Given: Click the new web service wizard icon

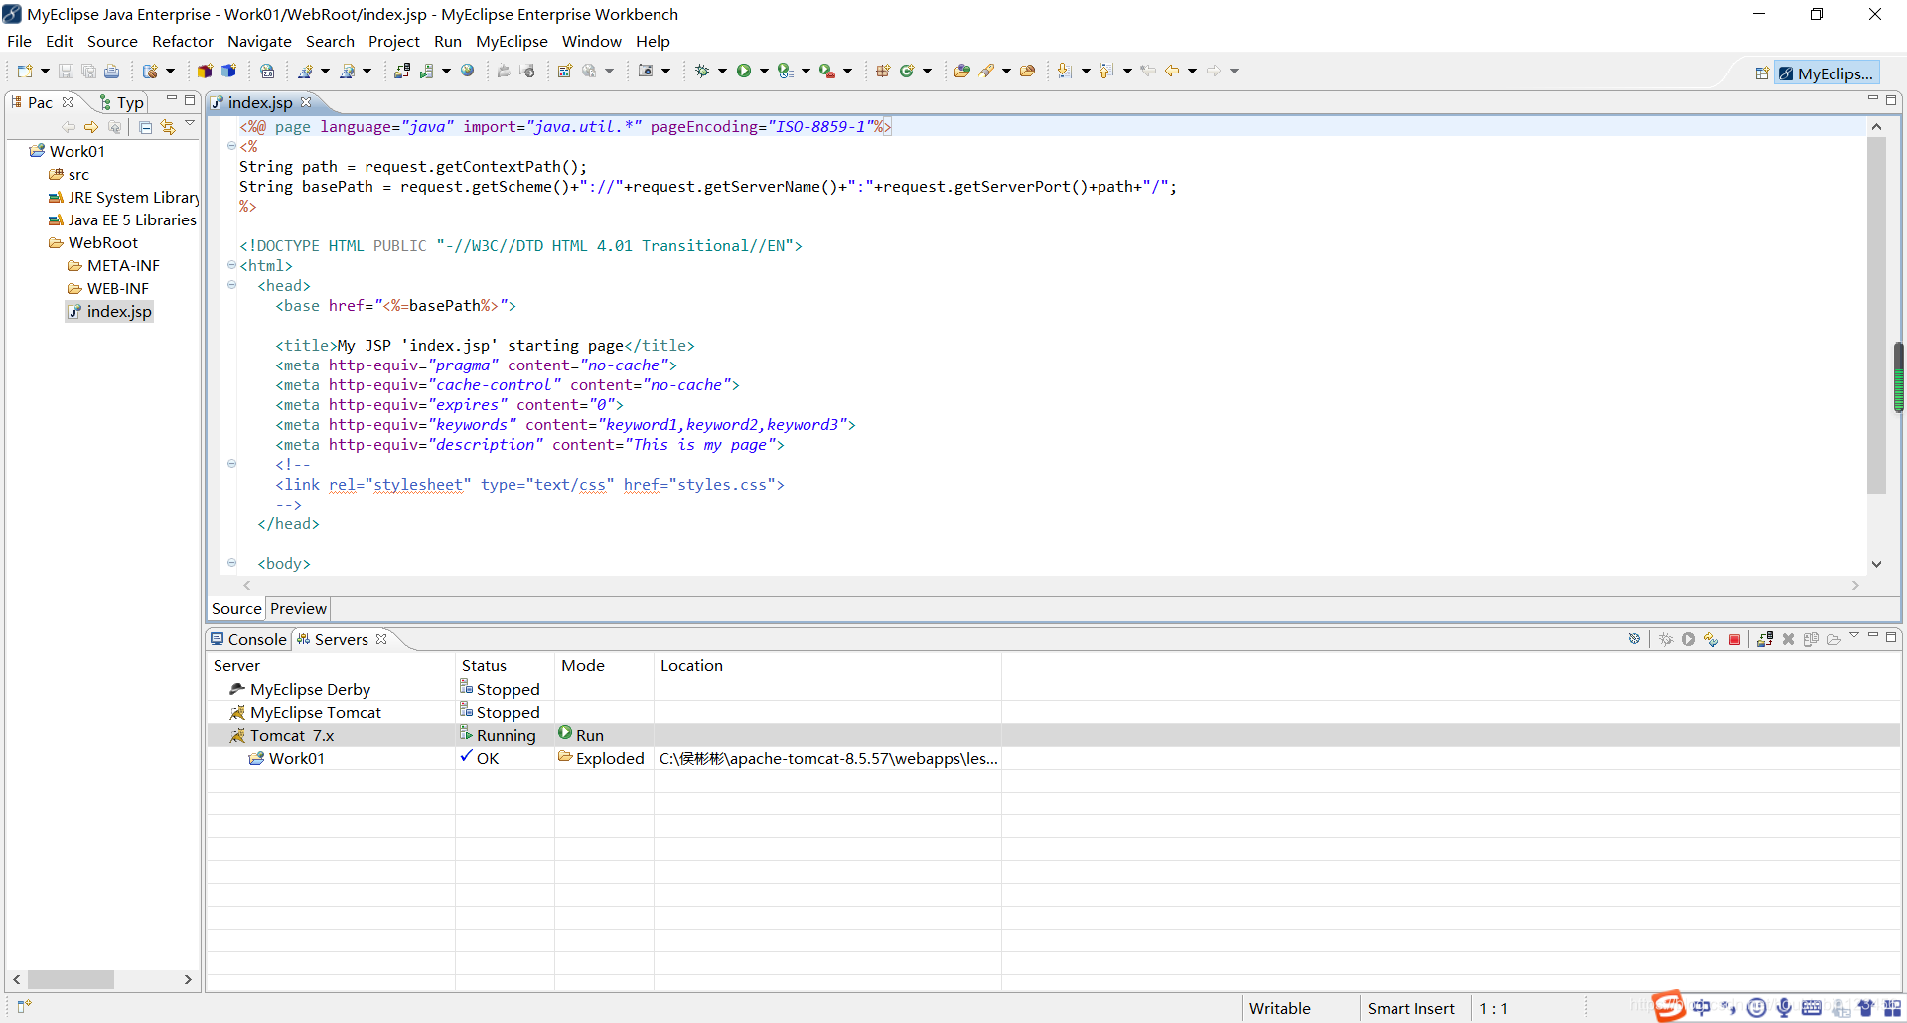Looking at the screenshot, I should point(305,71).
